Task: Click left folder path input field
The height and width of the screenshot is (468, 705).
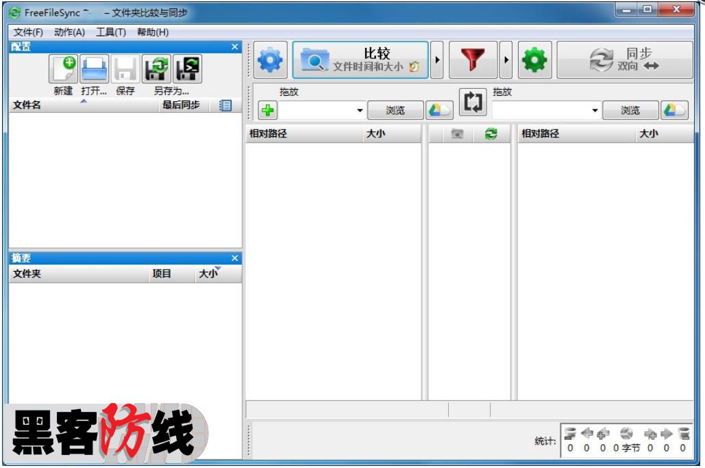Action: 316,110
